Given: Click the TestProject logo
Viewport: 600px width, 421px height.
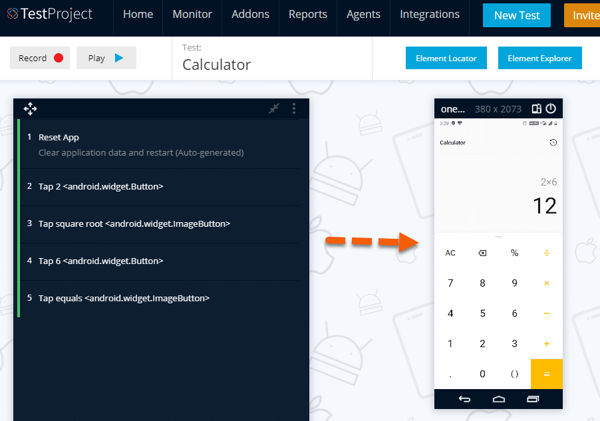Looking at the screenshot, I should pyautogui.click(x=50, y=14).
